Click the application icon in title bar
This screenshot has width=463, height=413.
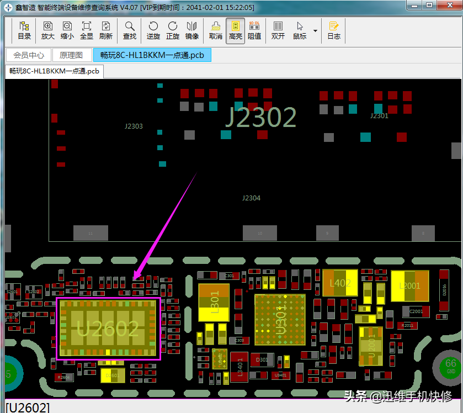8,7
